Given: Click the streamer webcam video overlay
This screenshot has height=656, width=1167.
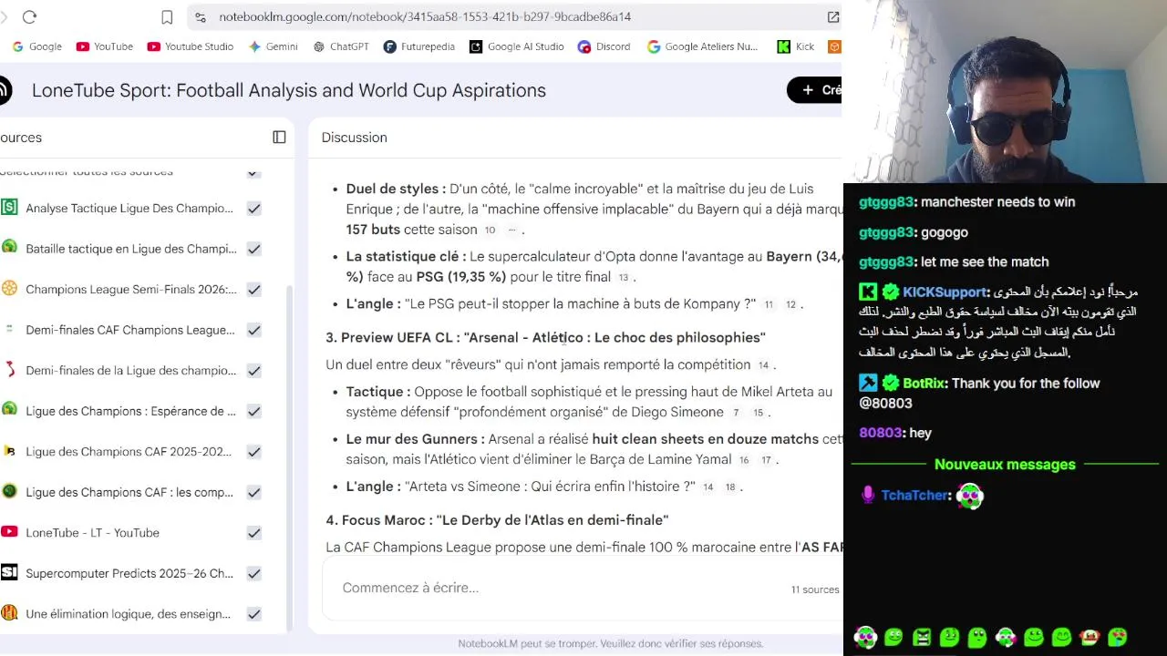Looking at the screenshot, I should point(1005,91).
